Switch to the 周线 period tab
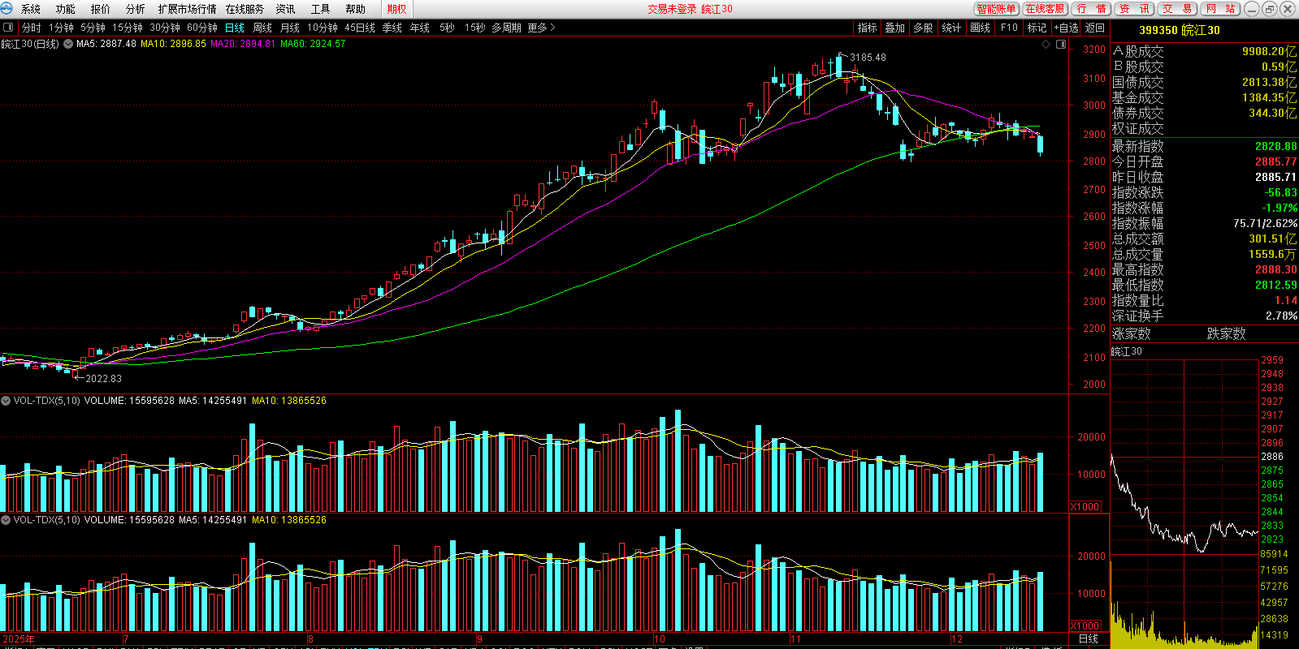This screenshot has width=1299, height=649. coord(262,28)
